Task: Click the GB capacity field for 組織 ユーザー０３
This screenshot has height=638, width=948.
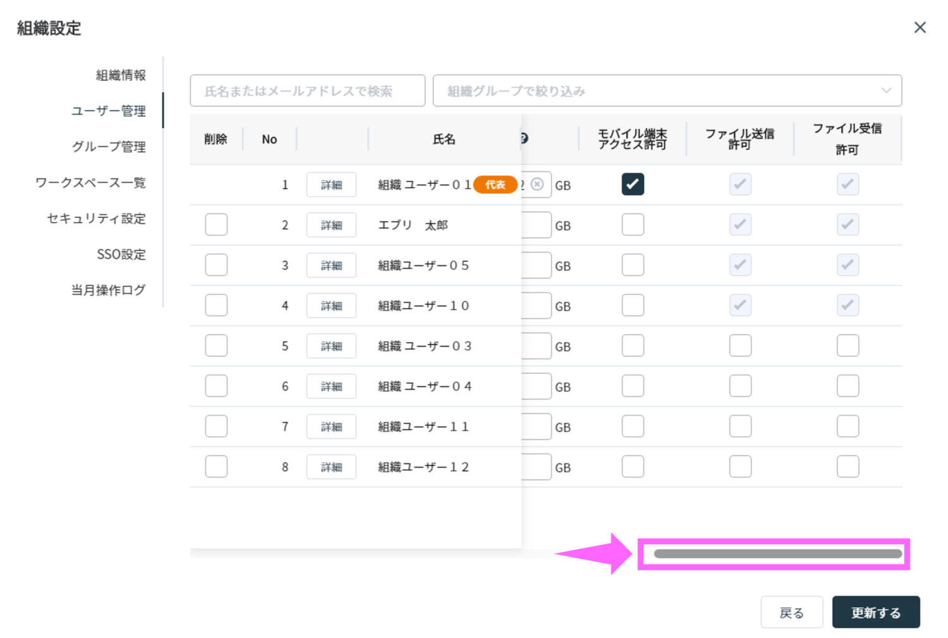Action: [x=537, y=347]
